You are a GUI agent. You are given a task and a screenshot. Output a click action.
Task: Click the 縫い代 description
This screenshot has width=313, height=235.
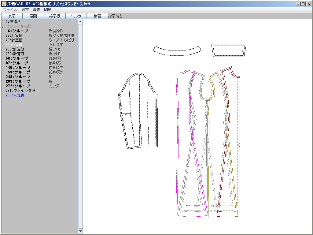pos(54,49)
